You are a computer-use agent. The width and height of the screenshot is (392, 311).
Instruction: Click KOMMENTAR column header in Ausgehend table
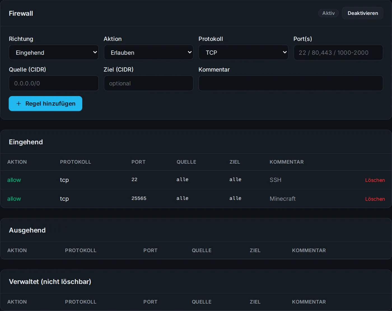(x=309, y=250)
